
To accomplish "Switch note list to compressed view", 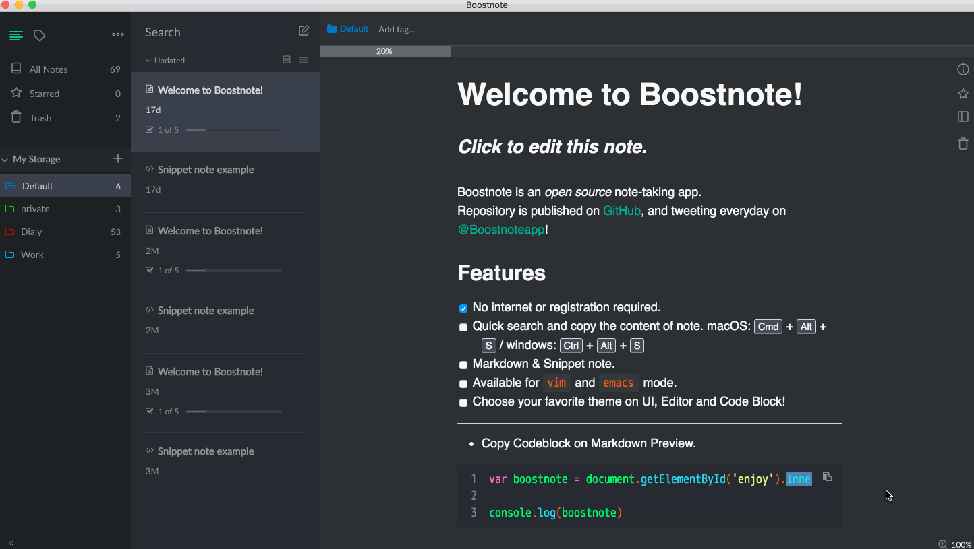I will [304, 60].
